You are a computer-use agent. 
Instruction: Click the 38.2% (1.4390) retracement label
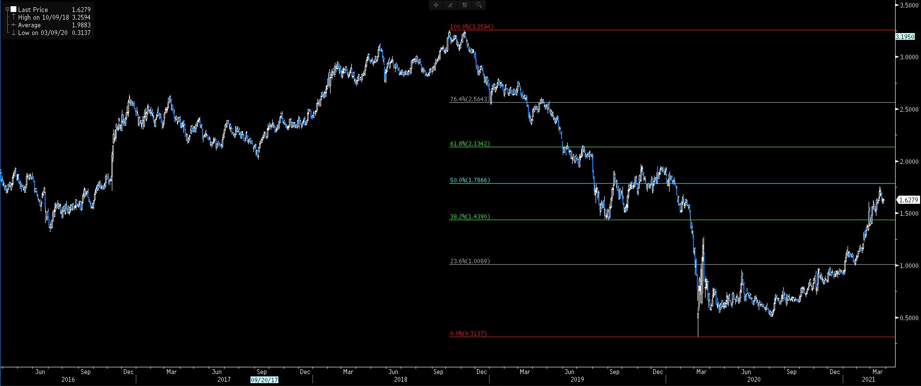pyautogui.click(x=469, y=217)
